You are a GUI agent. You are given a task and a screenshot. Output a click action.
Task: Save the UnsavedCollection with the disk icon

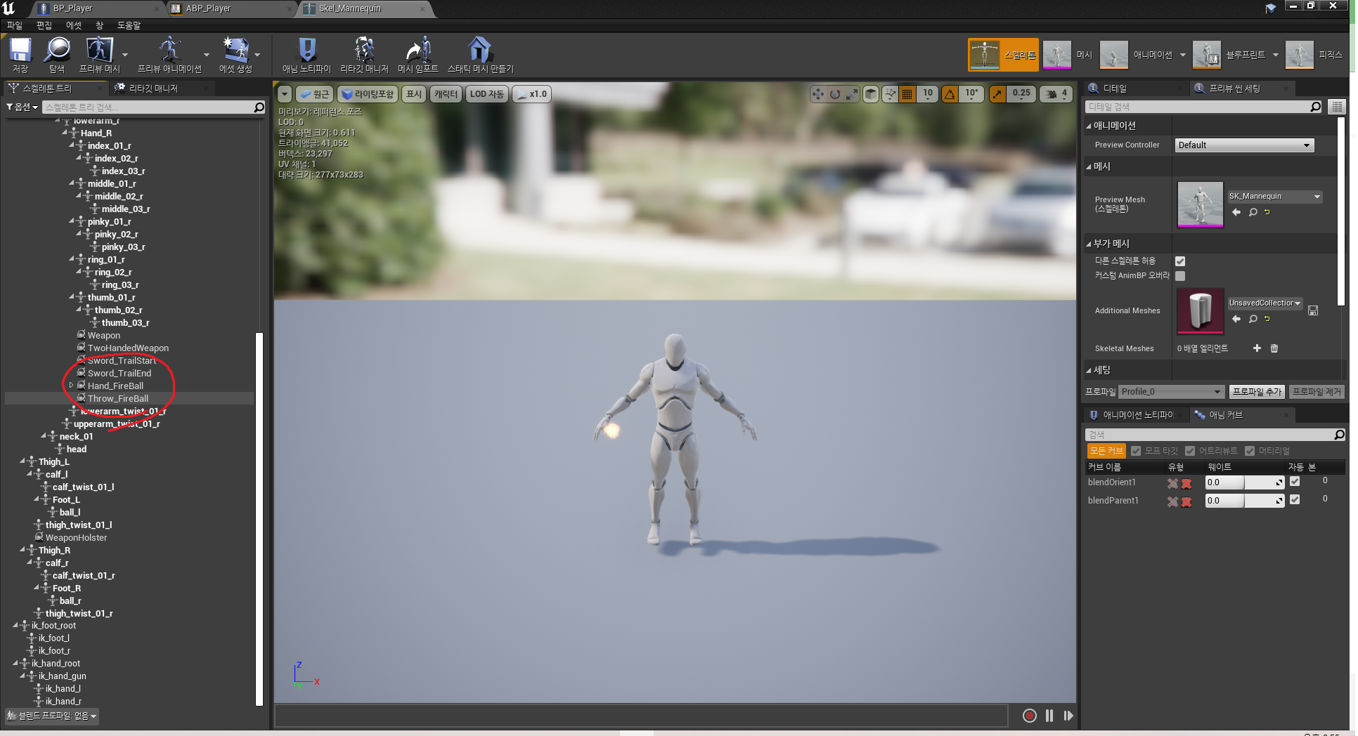1313,310
